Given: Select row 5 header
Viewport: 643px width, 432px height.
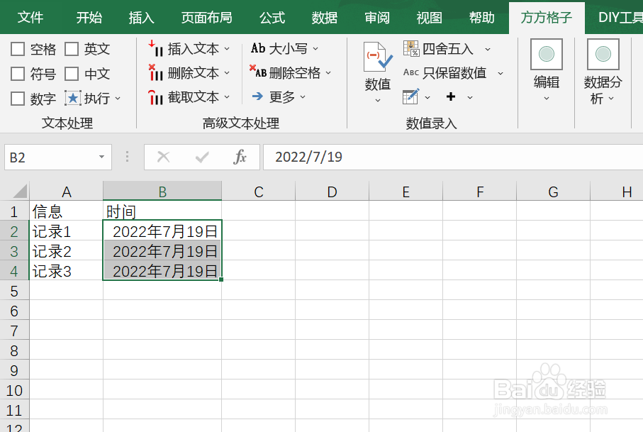Looking at the screenshot, I should tap(14, 291).
